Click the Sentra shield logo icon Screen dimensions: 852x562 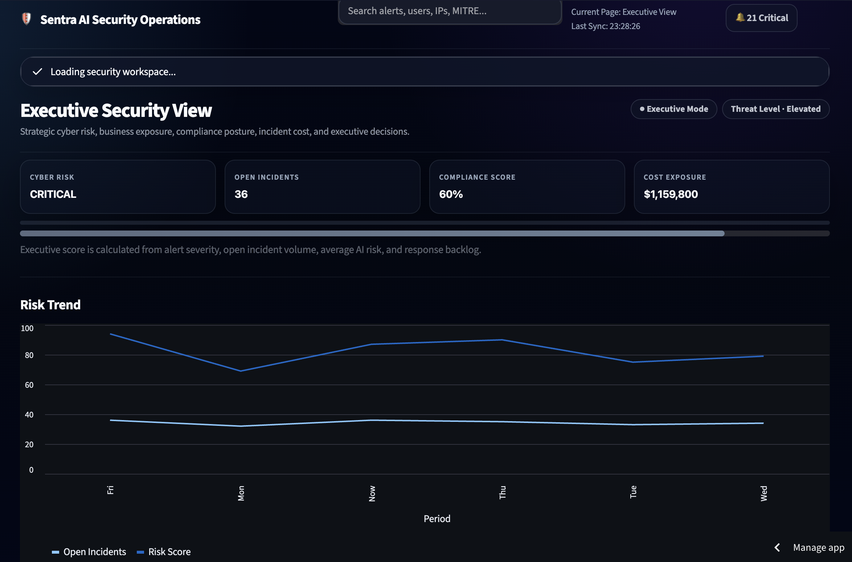(26, 19)
